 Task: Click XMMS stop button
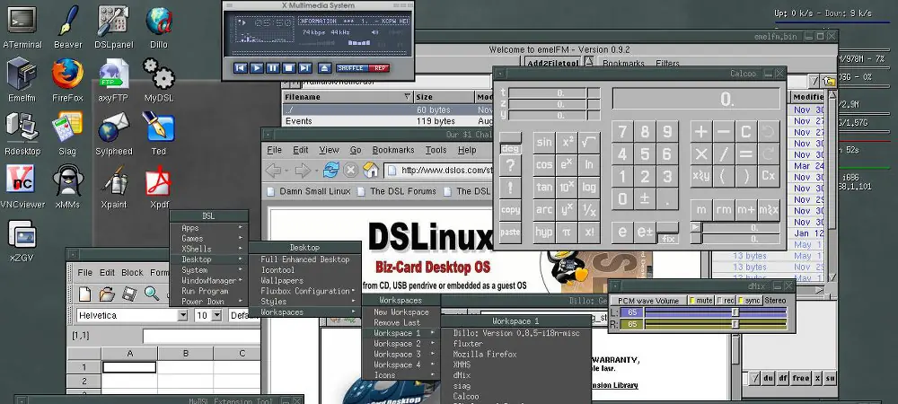click(289, 68)
